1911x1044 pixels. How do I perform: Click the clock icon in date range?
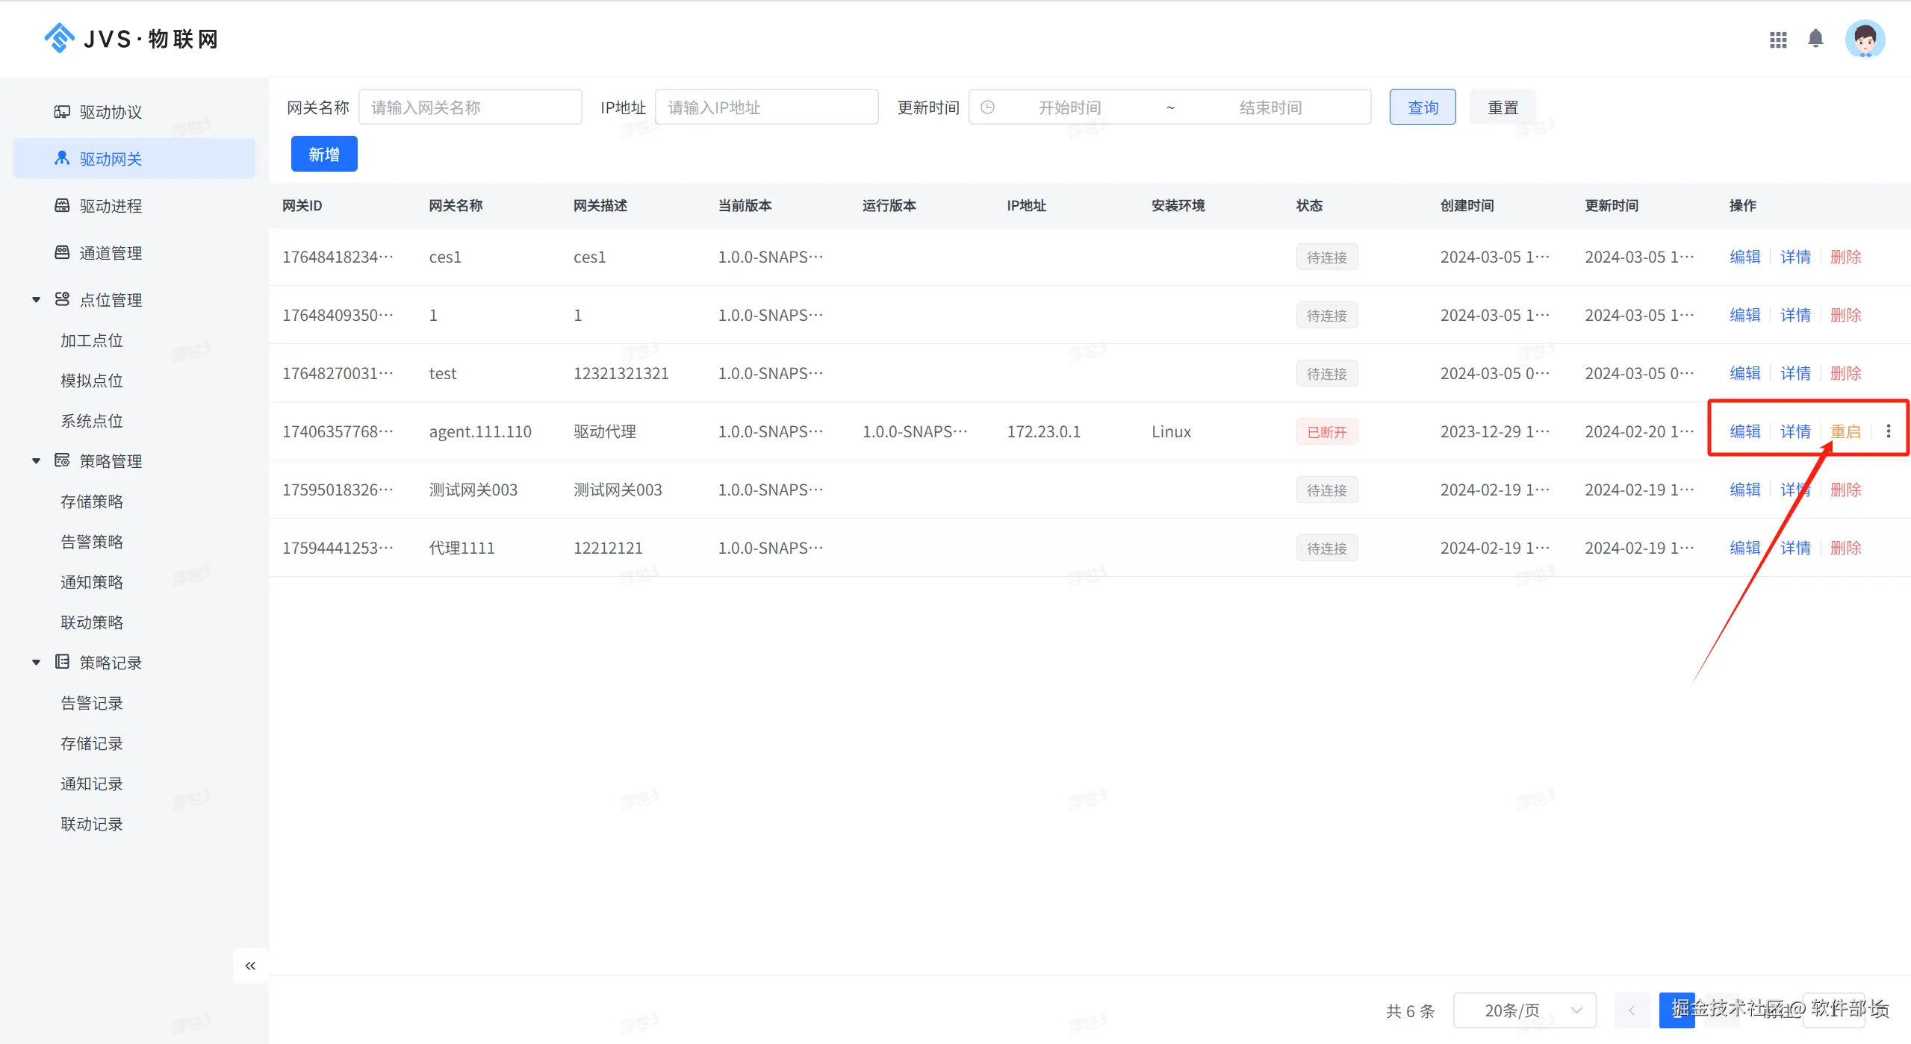click(987, 107)
